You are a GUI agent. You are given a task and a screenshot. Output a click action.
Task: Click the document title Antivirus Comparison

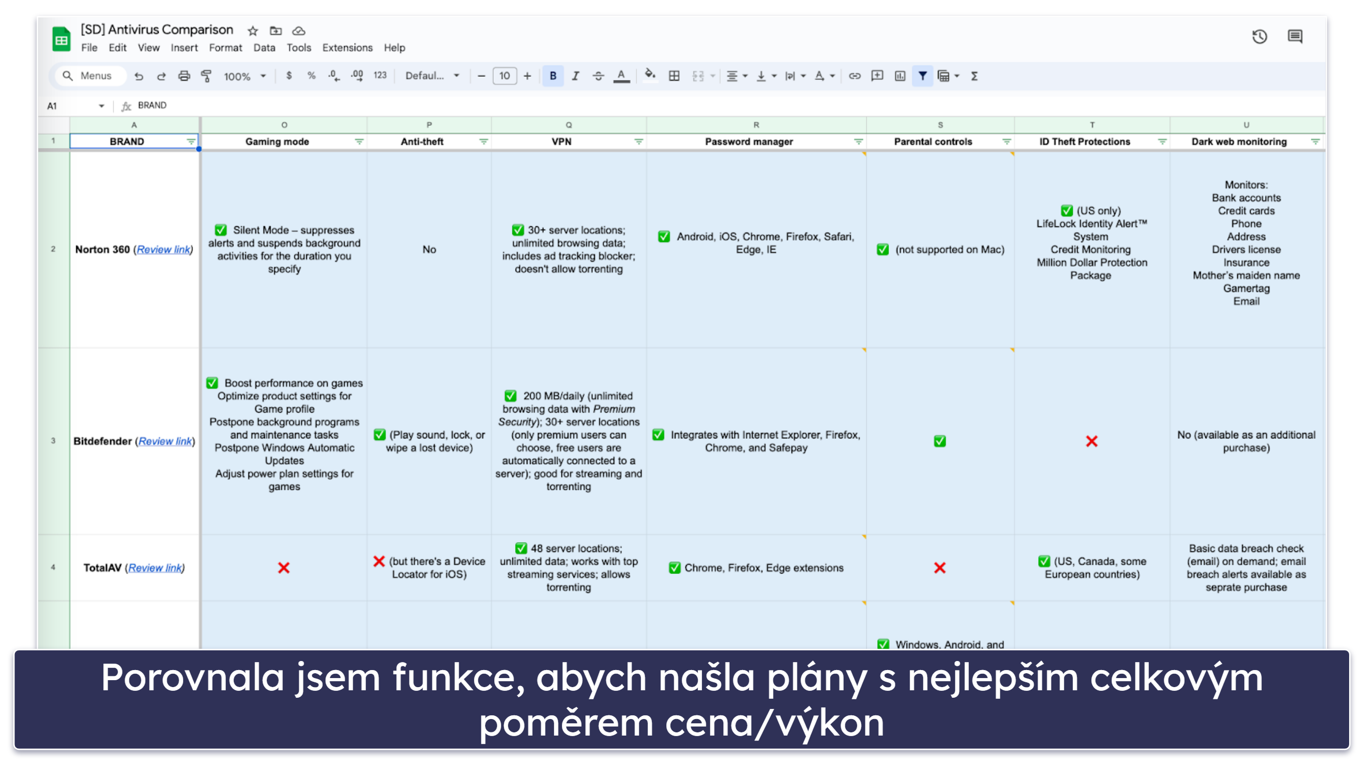coord(157,30)
